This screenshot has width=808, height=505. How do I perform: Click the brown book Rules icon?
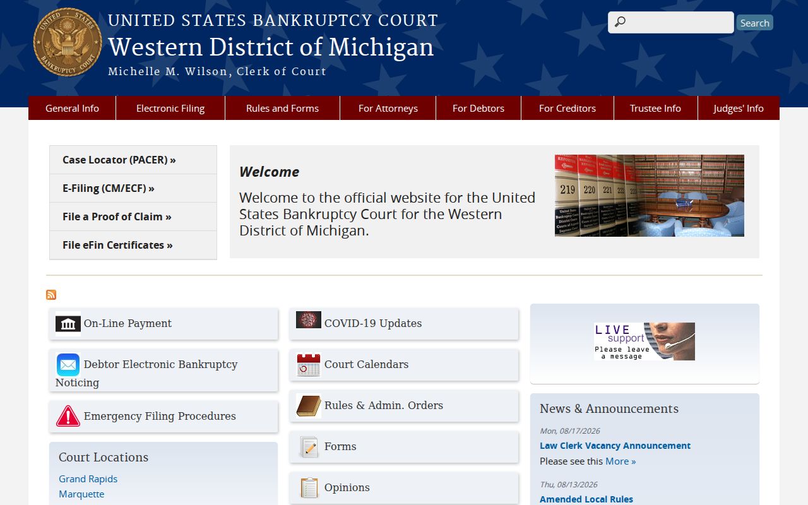click(x=309, y=406)
